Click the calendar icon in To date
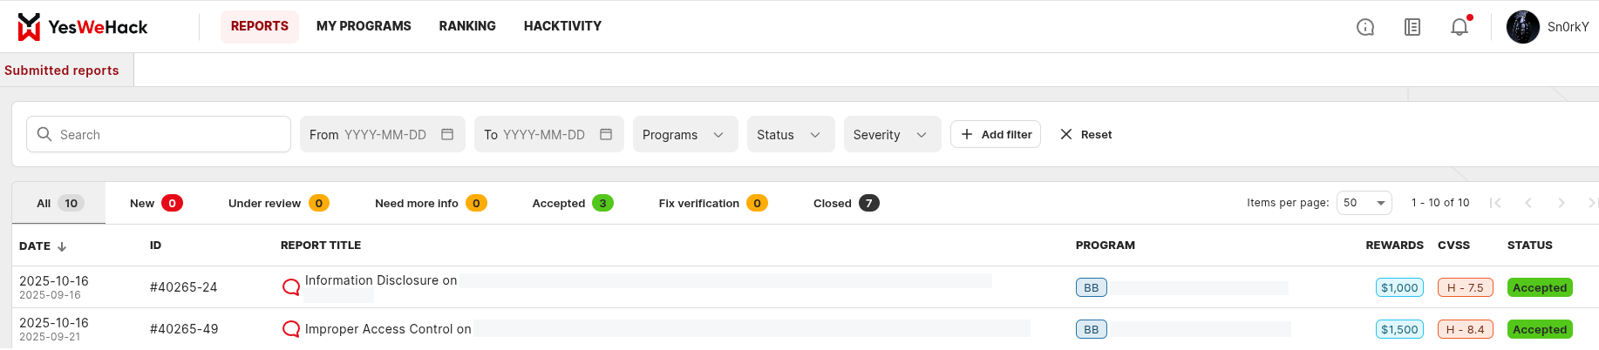Image resolution: width=1599 pixels, height=350 pixels. (606, 134)
